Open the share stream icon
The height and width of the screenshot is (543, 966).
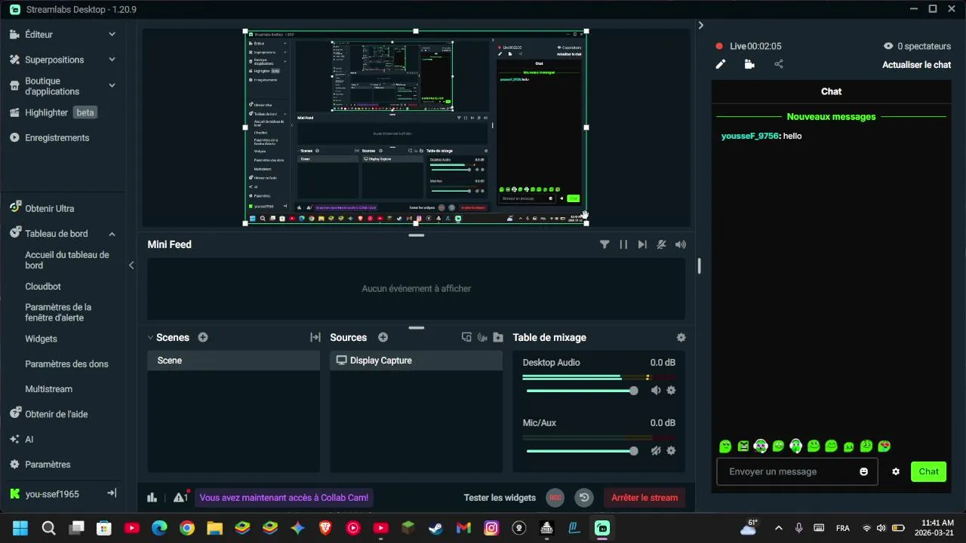(779, 65)
